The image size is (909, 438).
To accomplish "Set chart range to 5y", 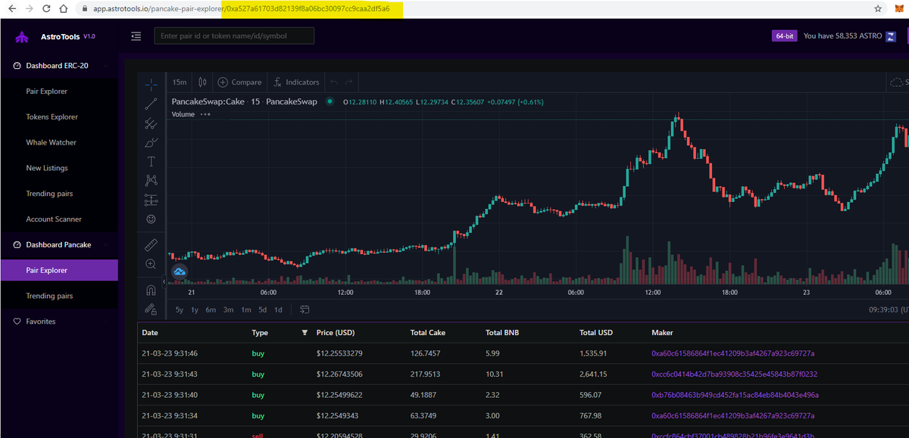I will 180,309.
